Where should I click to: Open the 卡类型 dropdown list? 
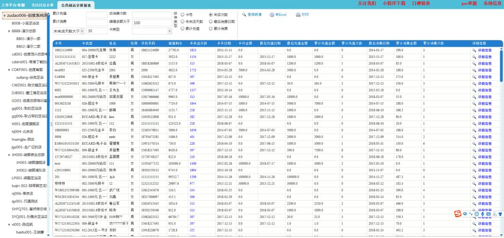[x=147, y=31]
